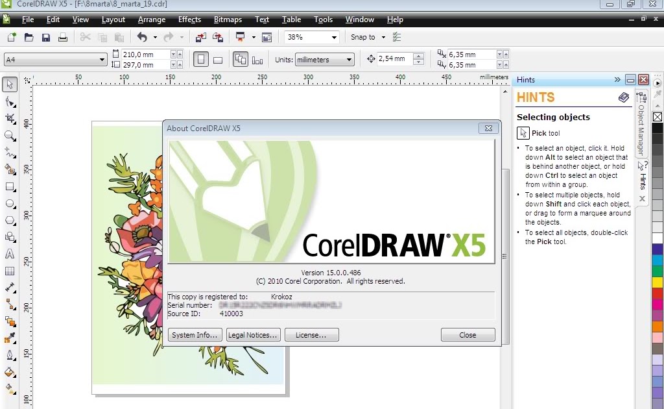Image resolution: width=664 pixels, height=409 pixels.
Task: Select the Text tool
Action: point(9,254)
